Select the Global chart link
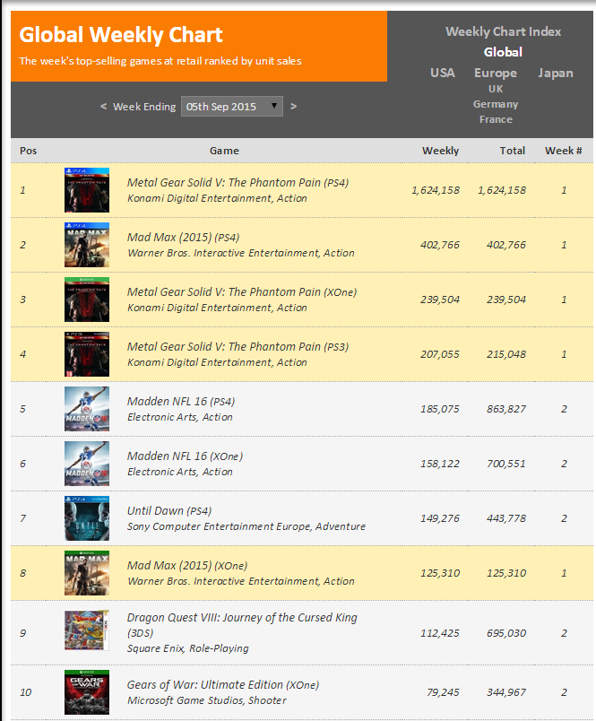Screen dimensions: 596x721 click(503, 52)
